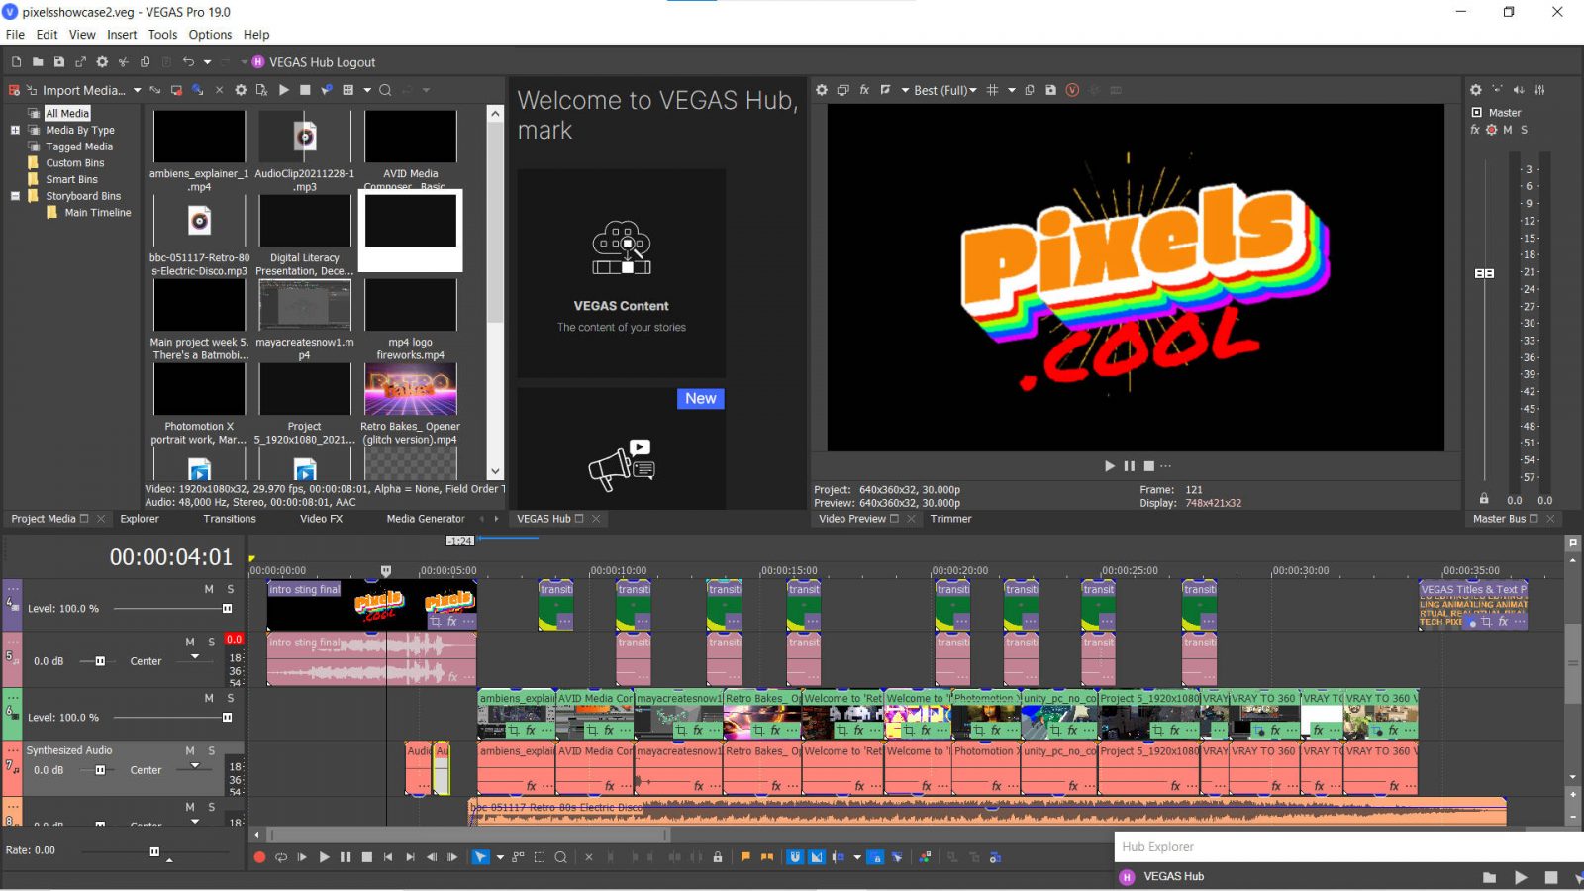Screen dimensions: 1584x891
Task: Open the Best (Full) preview quality dropdown
Action: [972, 90]
